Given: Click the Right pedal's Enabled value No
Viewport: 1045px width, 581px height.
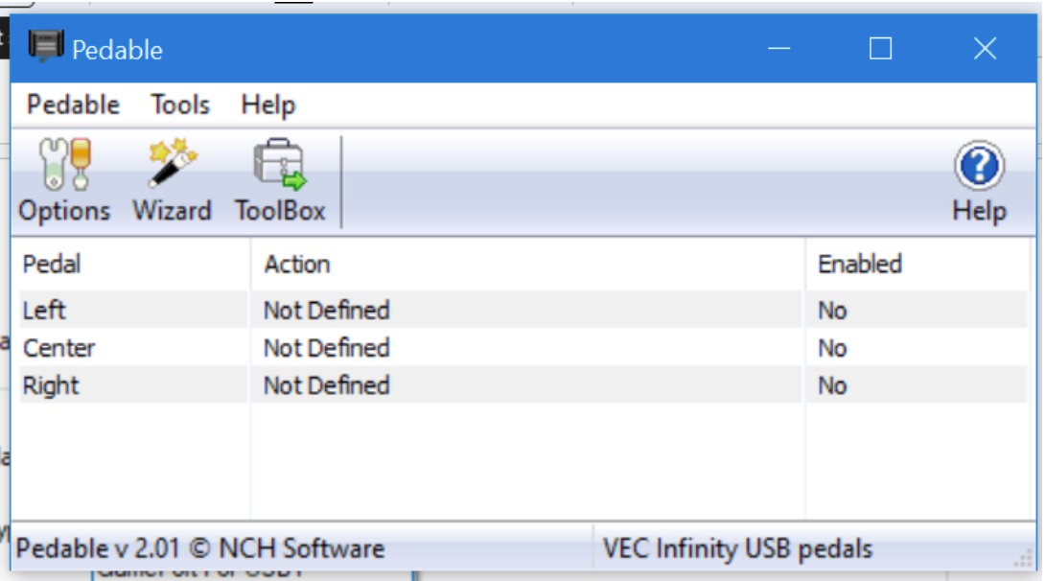Looking at the screenshot, I should (832, 385).
